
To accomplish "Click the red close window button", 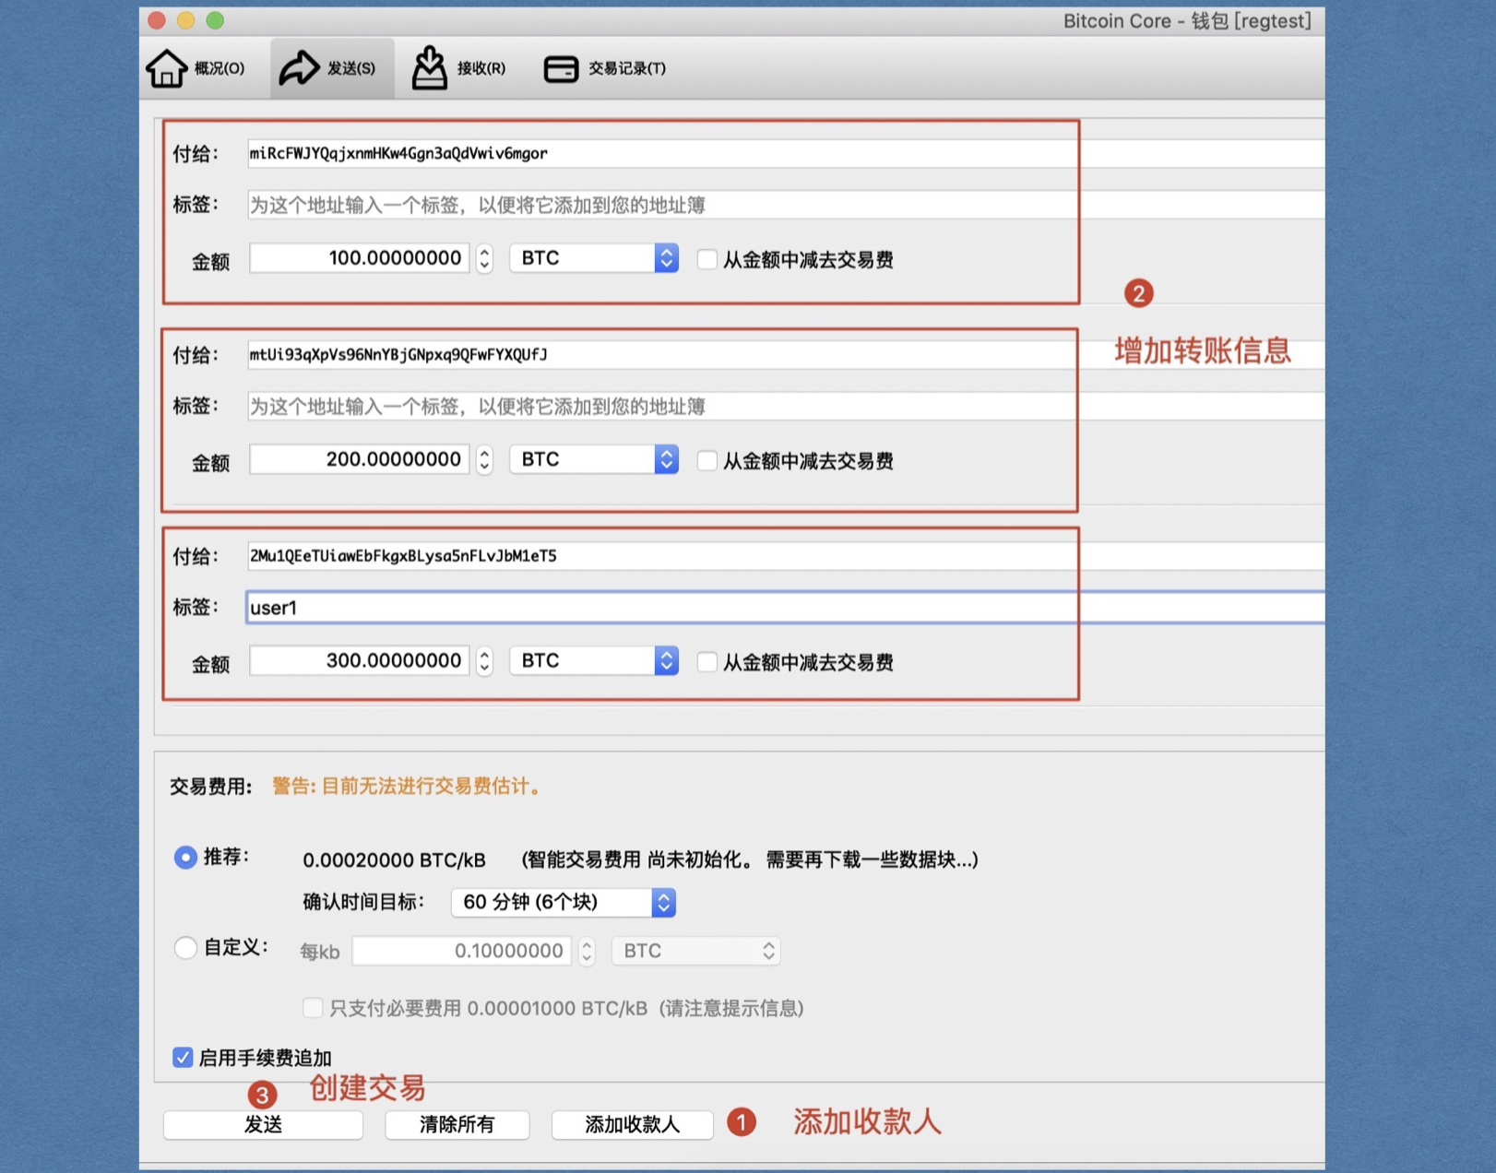I will (x=157, y=20).
